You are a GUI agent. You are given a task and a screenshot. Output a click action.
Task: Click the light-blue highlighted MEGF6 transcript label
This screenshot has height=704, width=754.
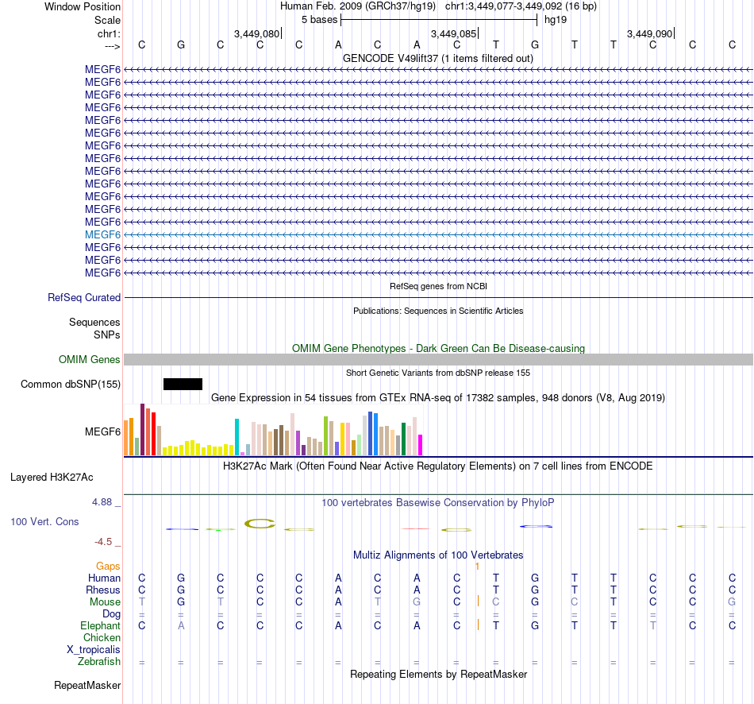click(x=102, y=234)
